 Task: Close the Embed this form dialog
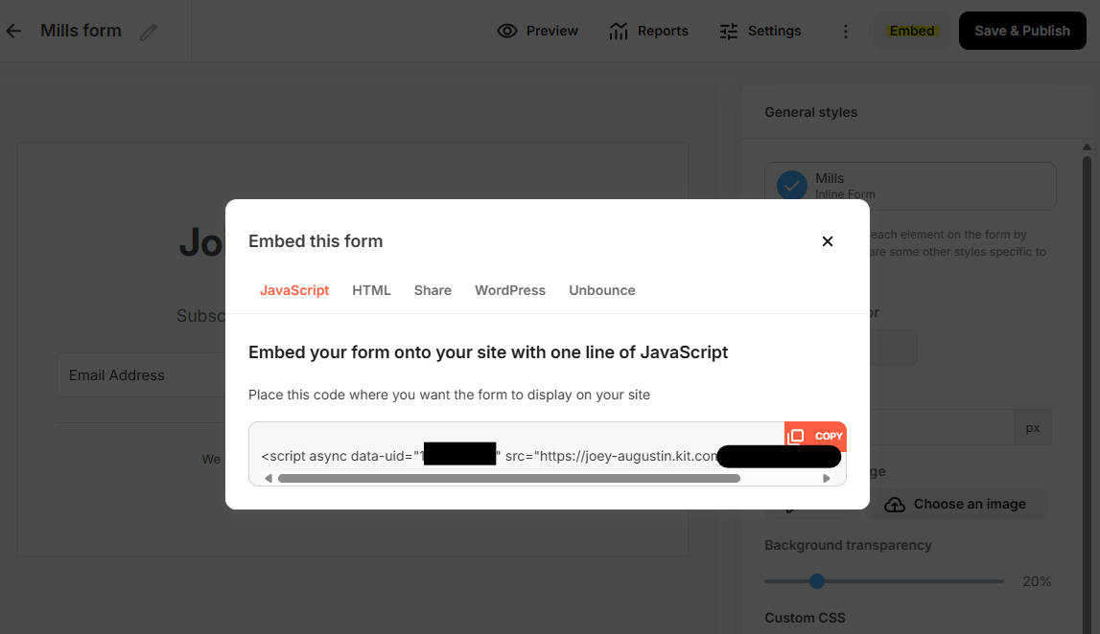(828, 241)
